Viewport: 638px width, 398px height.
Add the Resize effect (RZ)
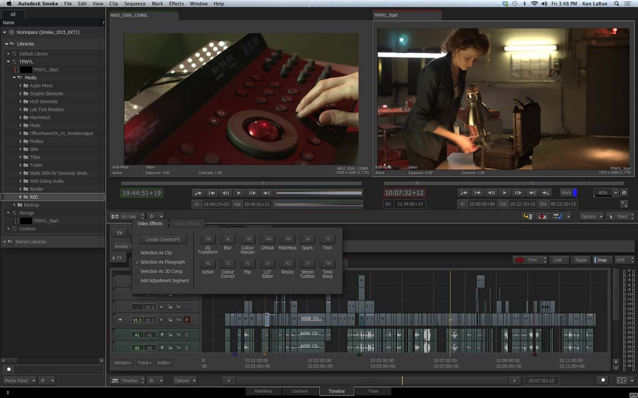click(x=287, y=264)
